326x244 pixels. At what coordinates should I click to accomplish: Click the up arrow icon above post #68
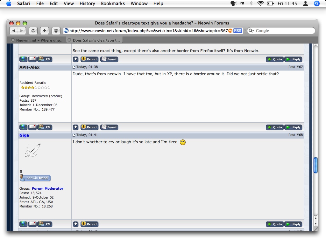click(x=76, y=127)
